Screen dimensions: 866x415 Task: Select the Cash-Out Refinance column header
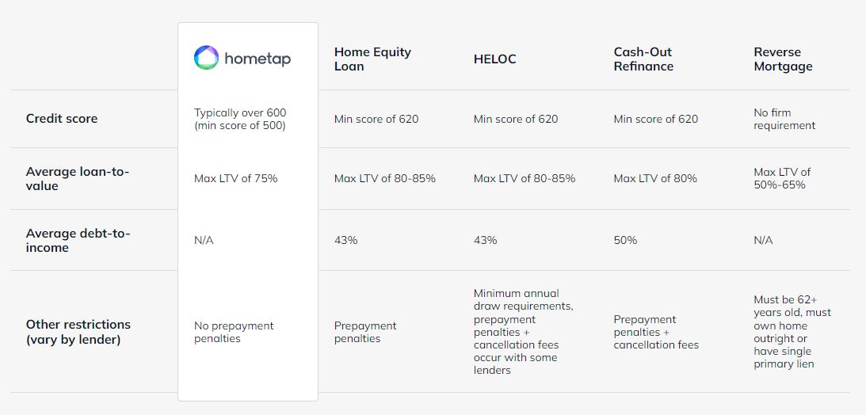(643, 59)
